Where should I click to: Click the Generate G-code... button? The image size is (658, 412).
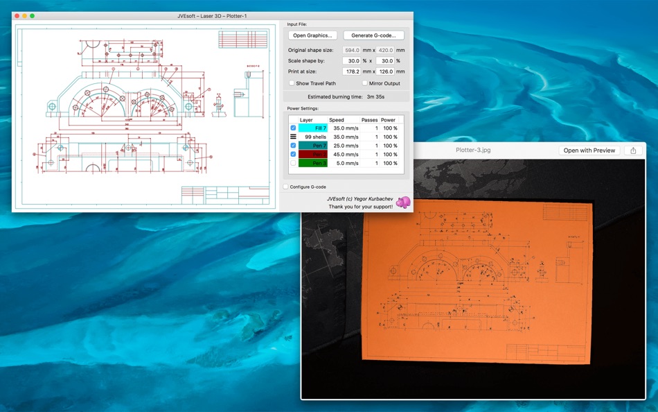click(373, 35)
